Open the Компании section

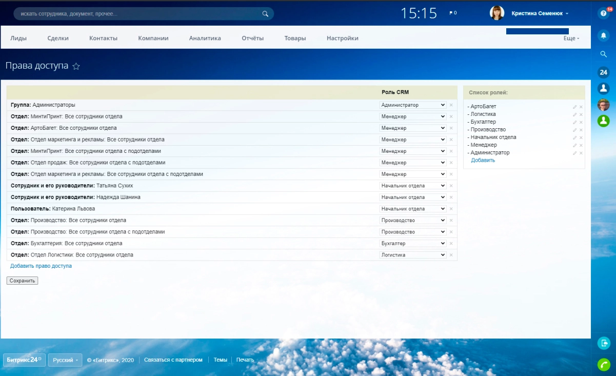[153, 38]
